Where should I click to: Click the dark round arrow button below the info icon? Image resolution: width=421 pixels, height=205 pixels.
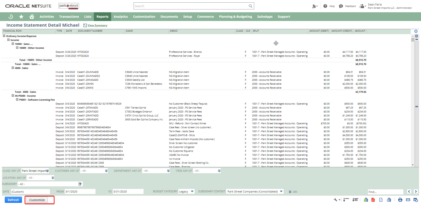pyautogui.click(x=417, y=36)
